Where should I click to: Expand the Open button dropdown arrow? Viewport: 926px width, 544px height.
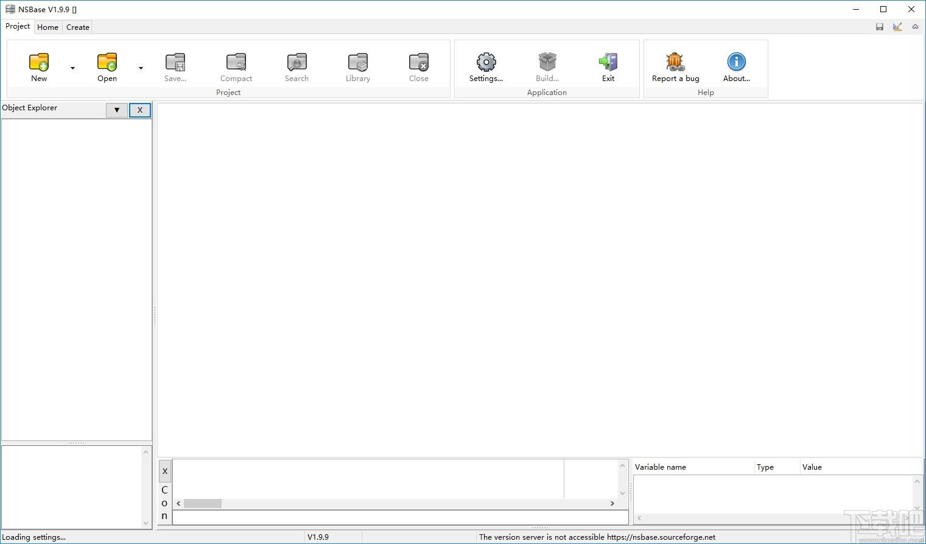[141, 68]
